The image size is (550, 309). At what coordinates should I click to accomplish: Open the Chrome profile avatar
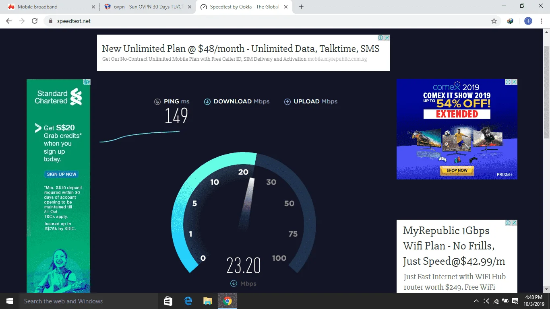click(x=528, y=21)
